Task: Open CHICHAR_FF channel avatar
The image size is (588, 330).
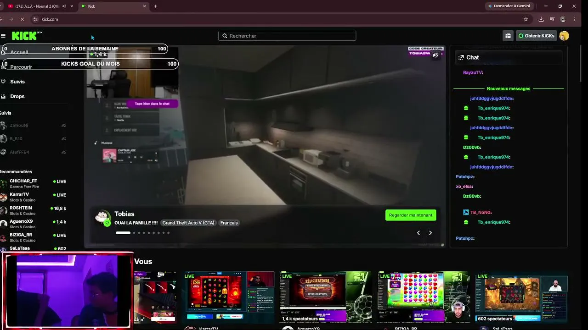Action: (x=4, y=184)
